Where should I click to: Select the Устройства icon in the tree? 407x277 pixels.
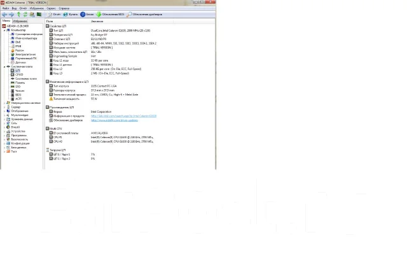(x=8, y=131)
